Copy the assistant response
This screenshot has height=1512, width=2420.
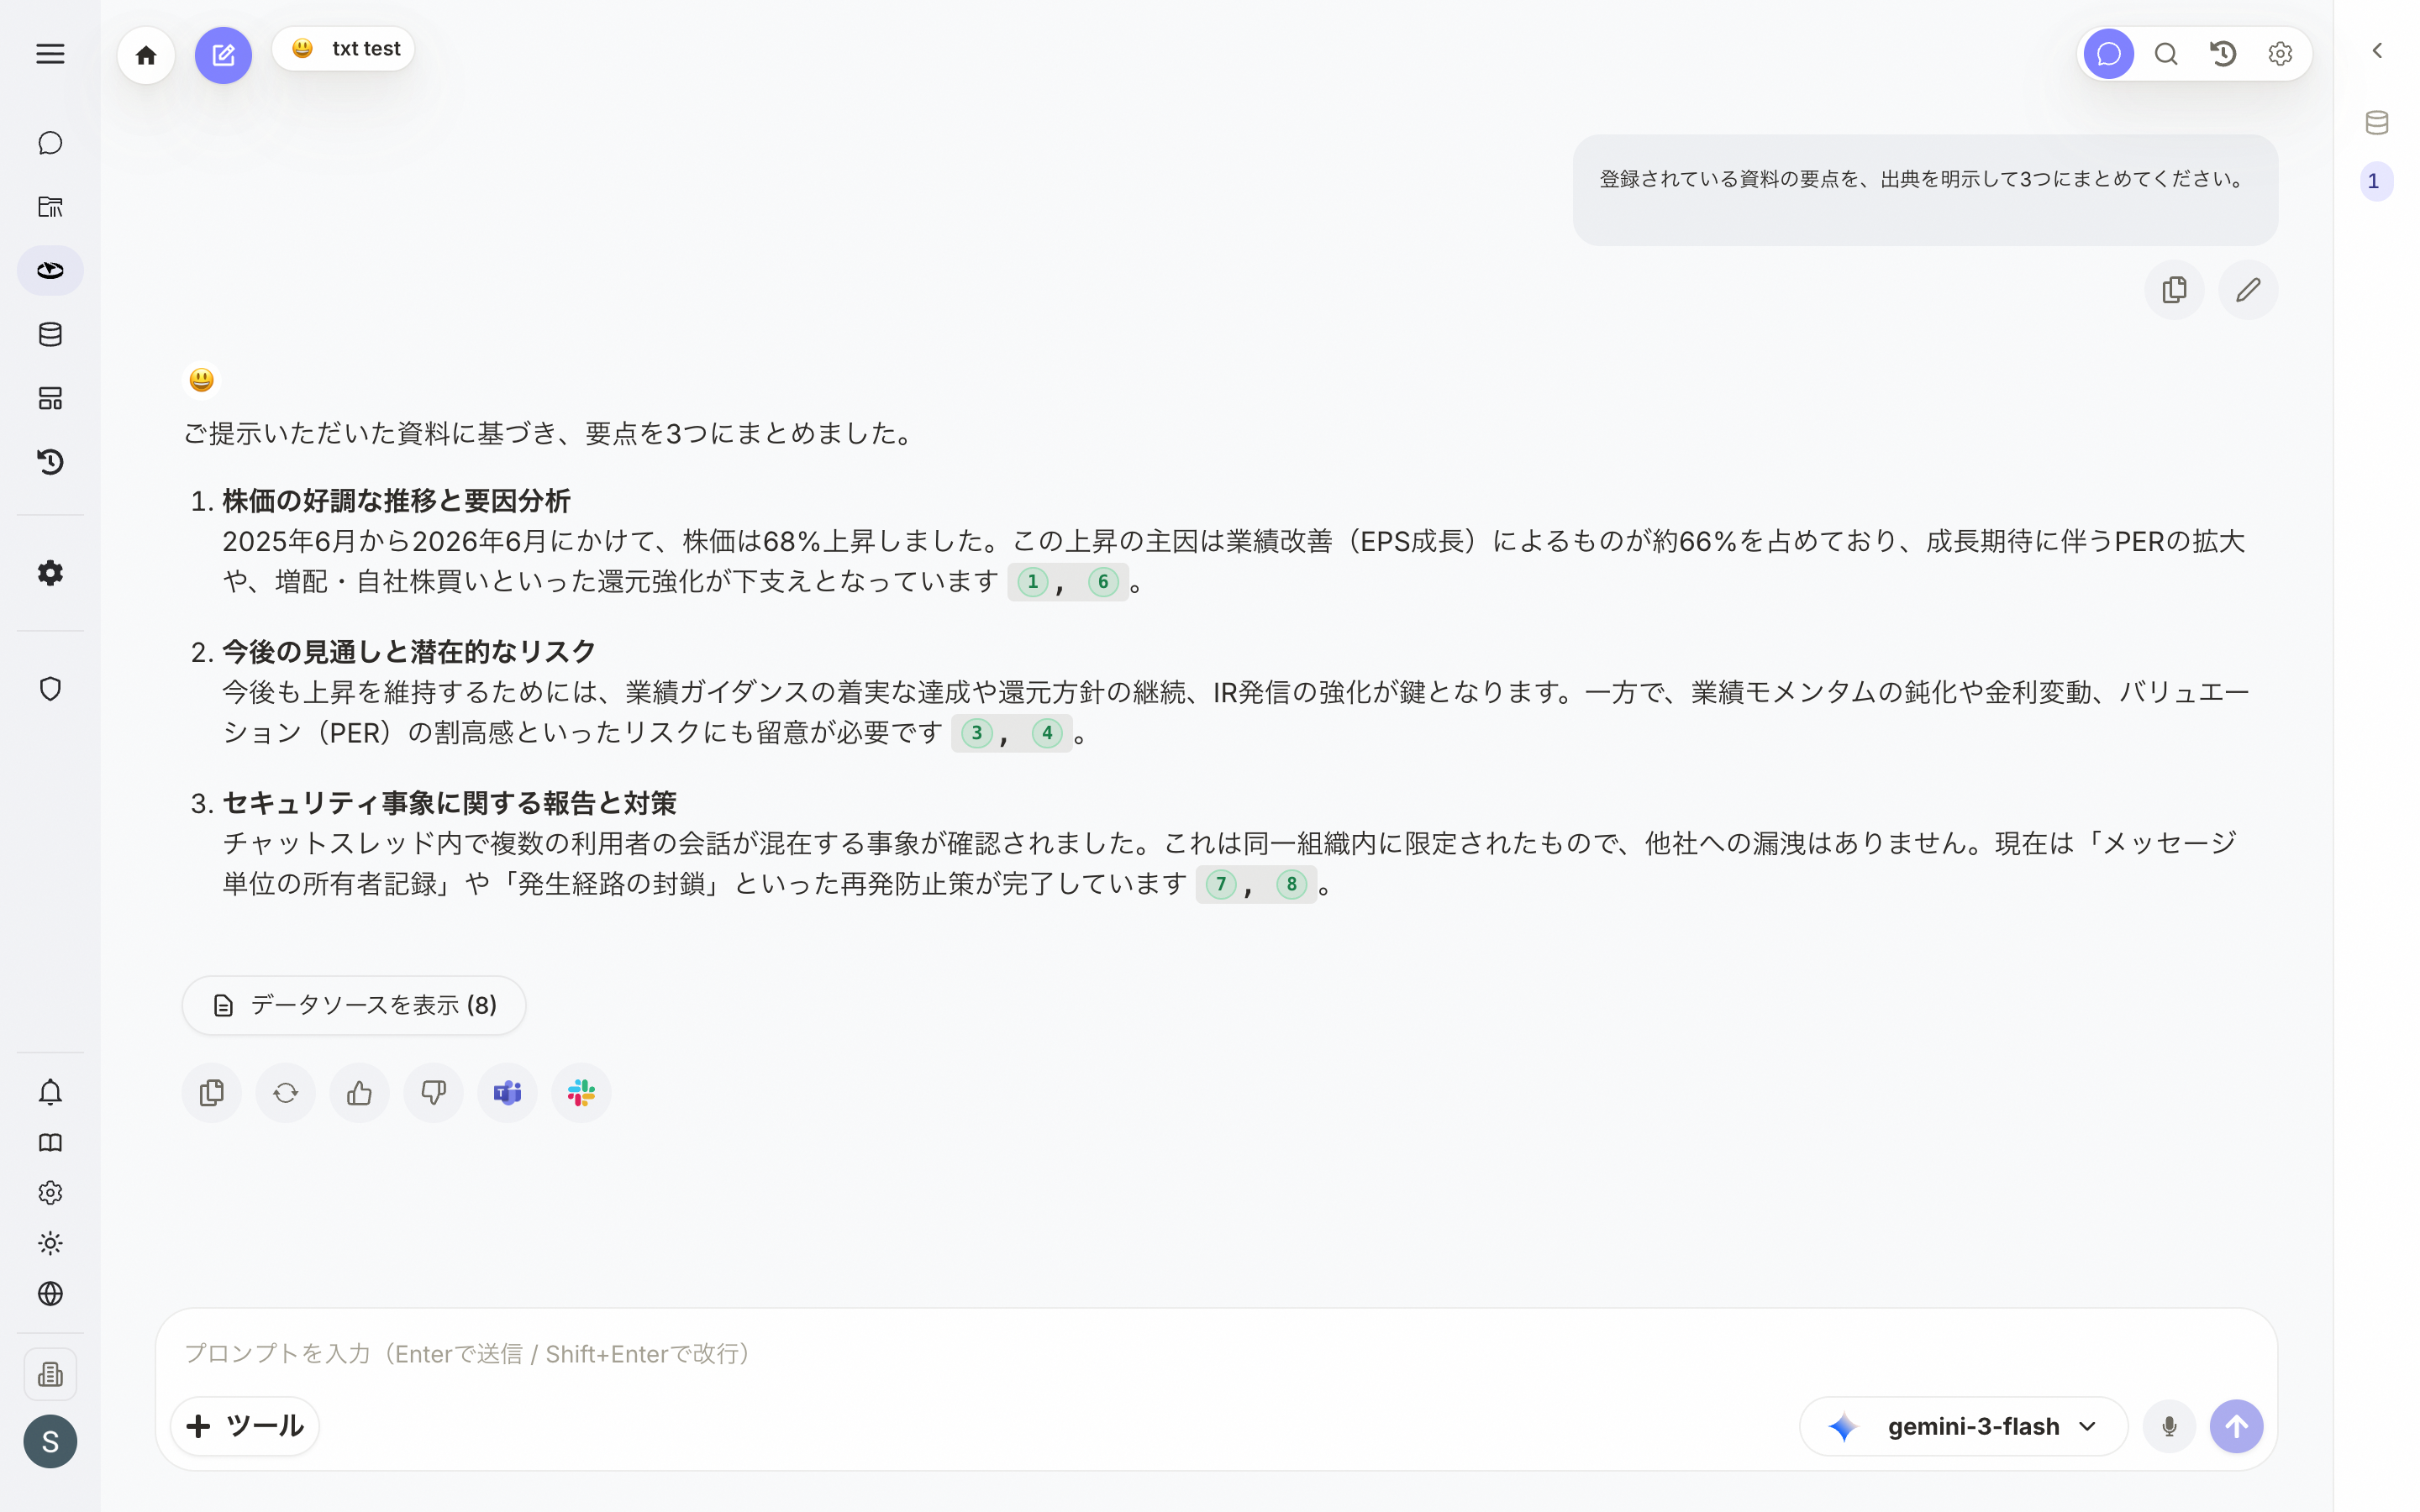(x=212, y=1093)
